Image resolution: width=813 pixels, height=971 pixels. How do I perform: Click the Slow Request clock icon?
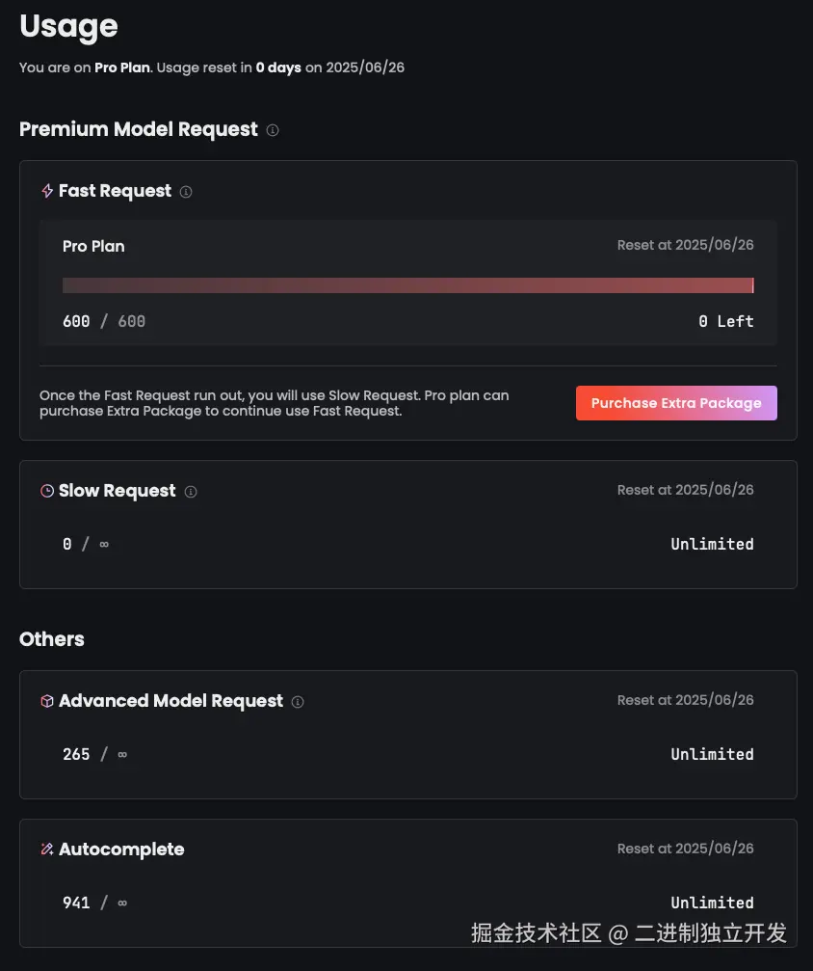46,491
